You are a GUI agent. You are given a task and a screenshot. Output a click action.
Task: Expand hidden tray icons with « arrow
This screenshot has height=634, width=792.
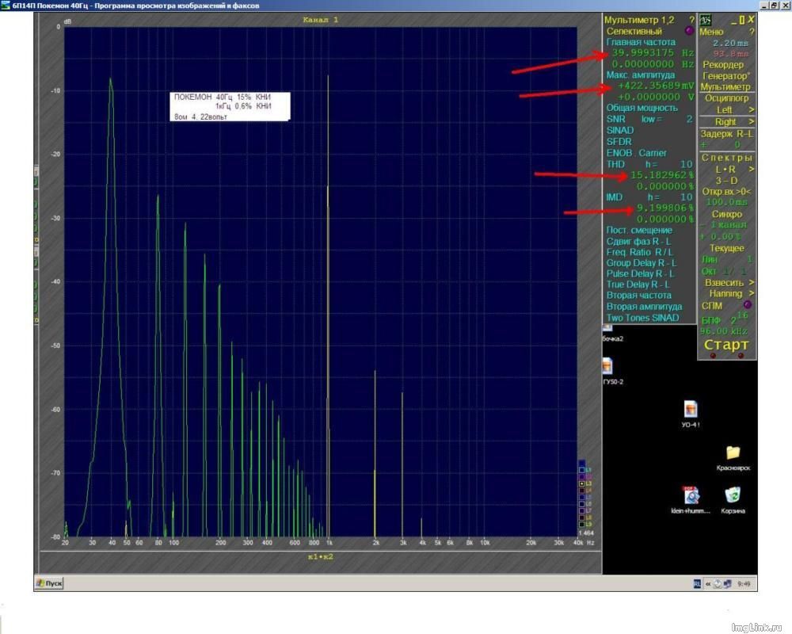pos(708,584)
